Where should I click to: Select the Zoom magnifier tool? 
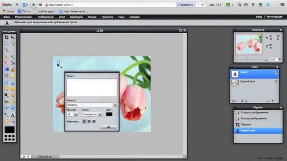click(13, 121)
